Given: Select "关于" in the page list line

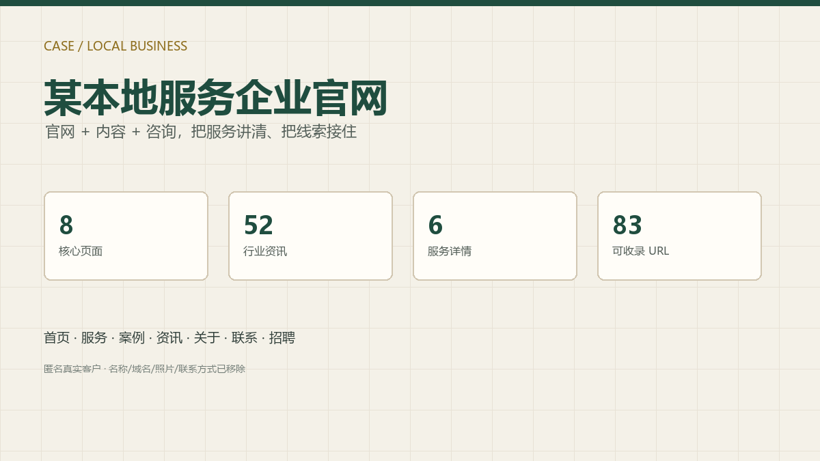Looking at the screenshot, I should click(207, 337).
